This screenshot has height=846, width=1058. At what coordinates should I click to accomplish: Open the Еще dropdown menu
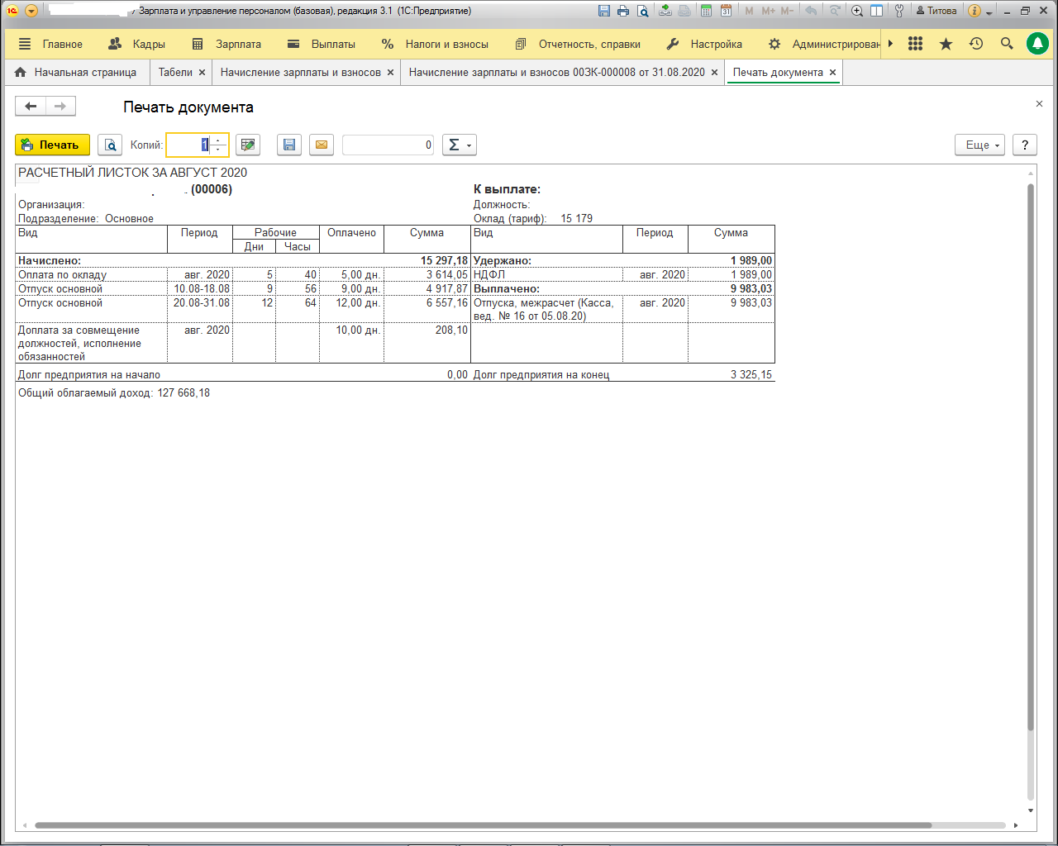coord(979,145)
